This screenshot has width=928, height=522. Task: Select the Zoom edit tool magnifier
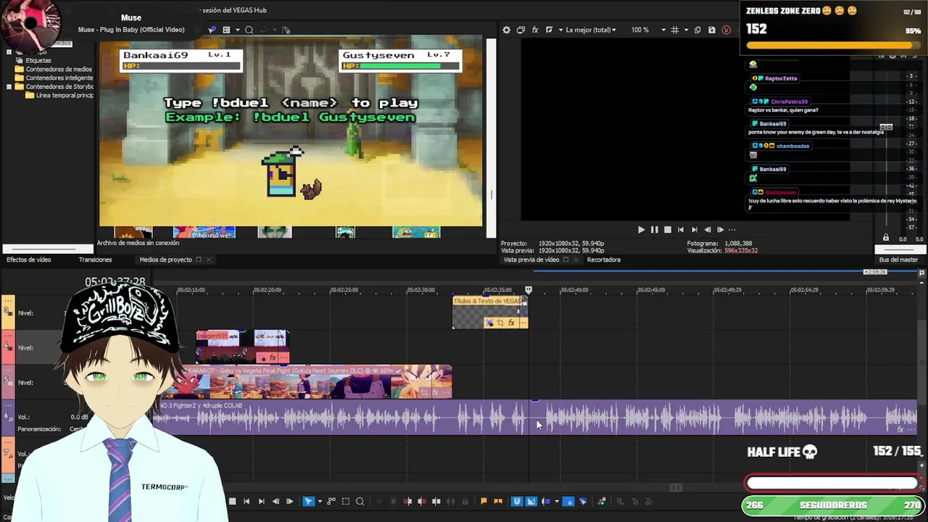click(360, 501)
